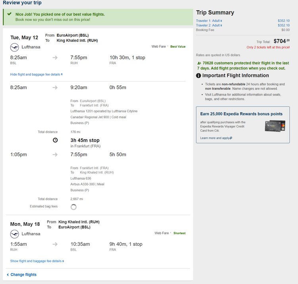Collapse Hide flight and baggage fee details

36,74
